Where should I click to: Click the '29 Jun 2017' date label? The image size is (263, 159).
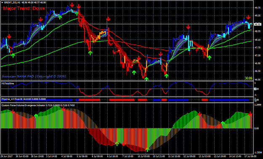point(6,156)
